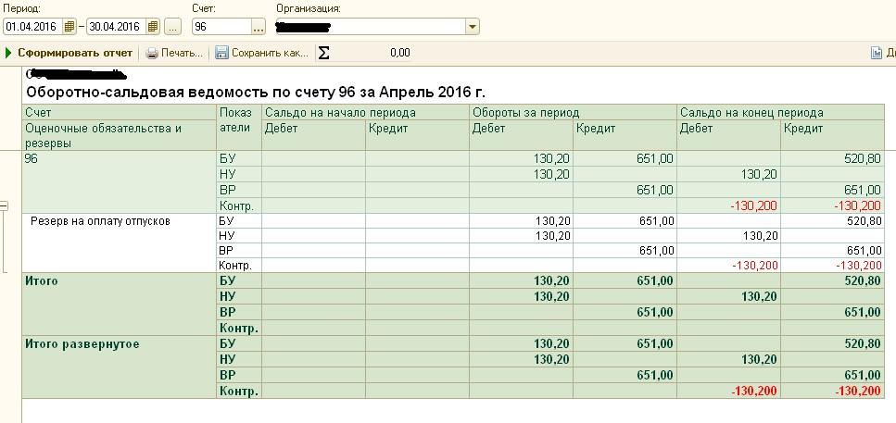Click the sigma sum icon
The height and width of the screenshot is (423, 896).
coord(324,54)
